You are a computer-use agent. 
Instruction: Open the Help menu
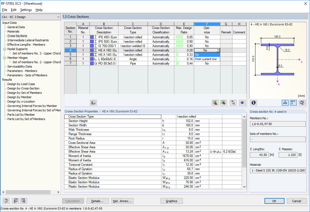click(39, 10)
